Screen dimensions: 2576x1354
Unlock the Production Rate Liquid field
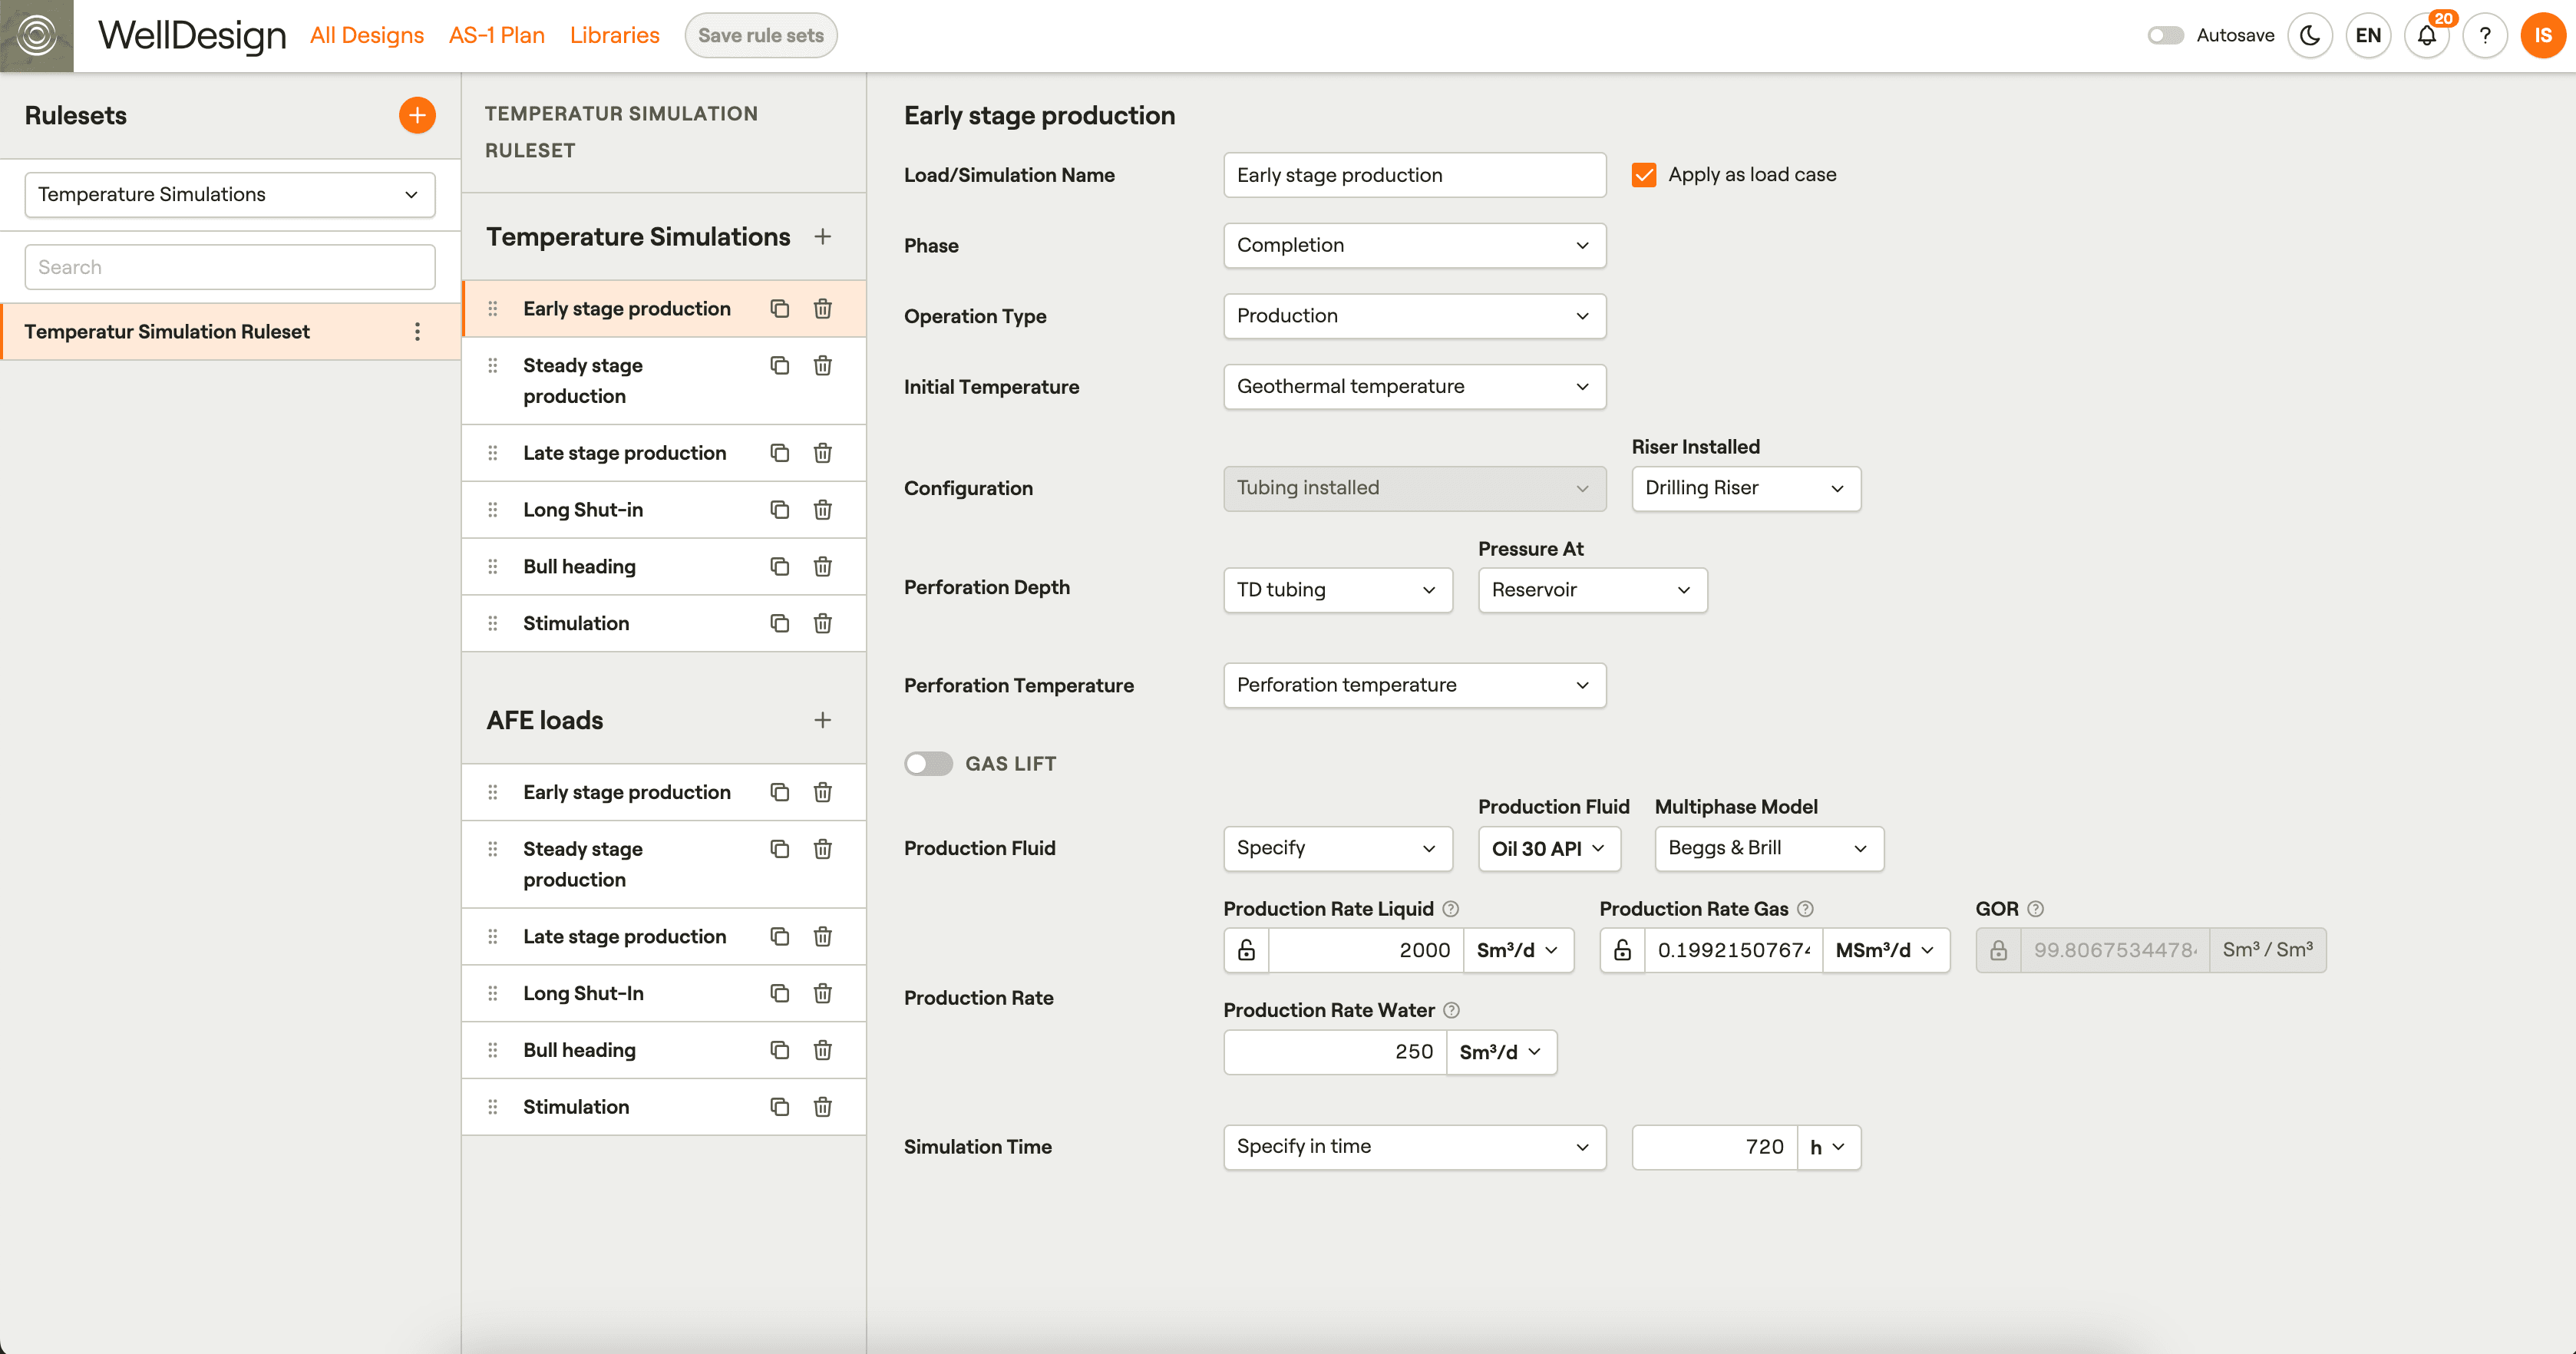point(1246,950)
